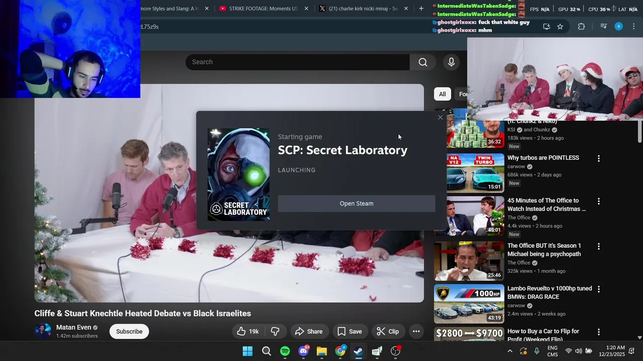This screenshot has width=643, height=361.
Task: Save the video to a playlist
Action: [x=350, y=331]
